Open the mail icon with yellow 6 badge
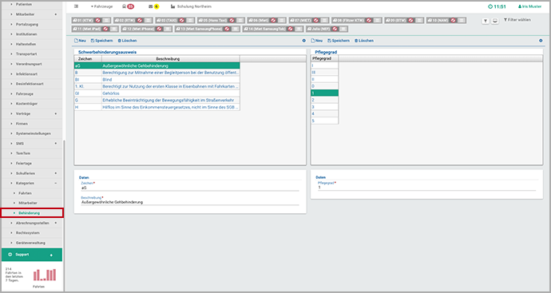 [x=153, y=6]
